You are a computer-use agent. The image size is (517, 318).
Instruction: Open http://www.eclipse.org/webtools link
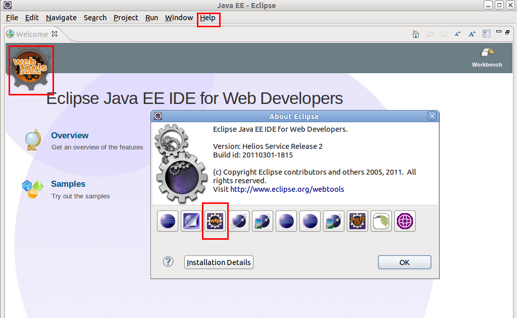tap(287, 189)
